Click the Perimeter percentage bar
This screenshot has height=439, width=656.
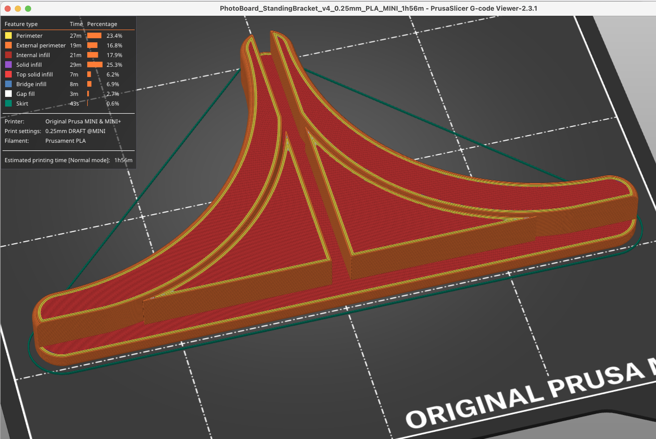[94, 35]
